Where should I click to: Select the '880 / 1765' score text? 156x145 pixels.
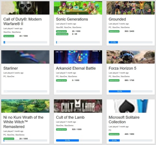(129, 80)
